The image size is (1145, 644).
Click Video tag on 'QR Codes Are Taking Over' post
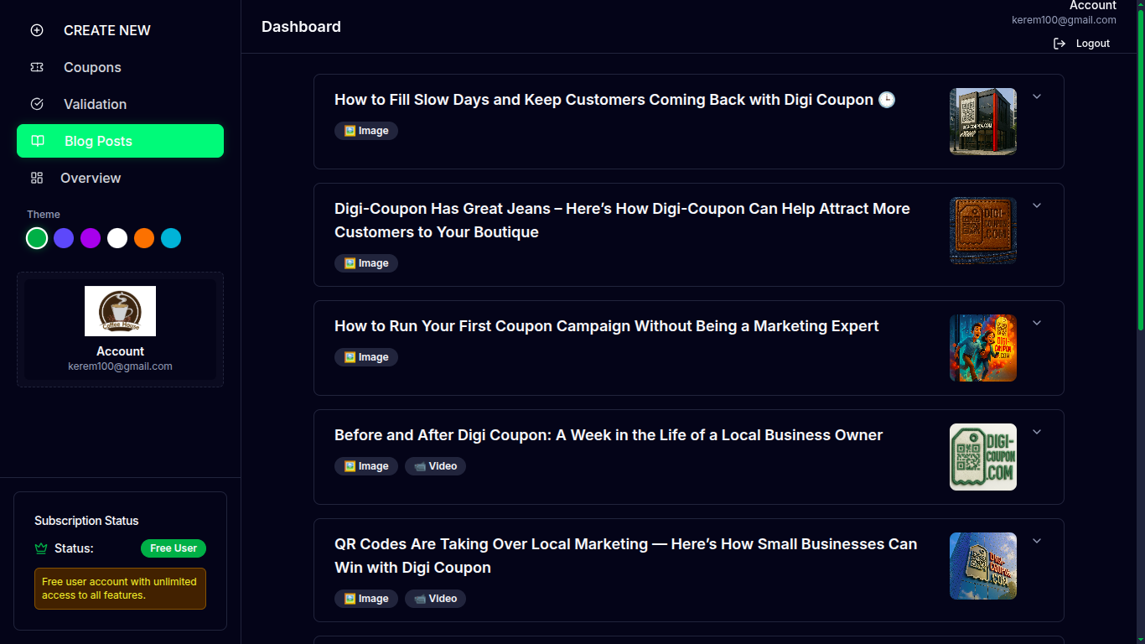(x=435, y=599)
